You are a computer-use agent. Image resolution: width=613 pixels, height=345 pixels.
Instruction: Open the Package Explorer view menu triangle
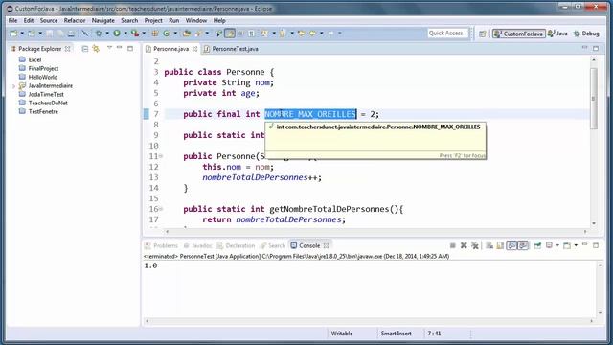(x=109, y=48)
